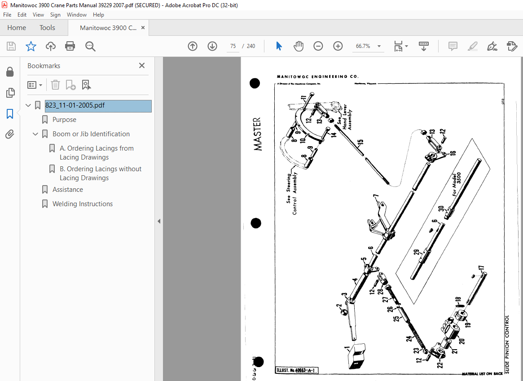Print the document using printer icon
The width and height of the screenshot is (523, 381).
(x=70, y=46)
